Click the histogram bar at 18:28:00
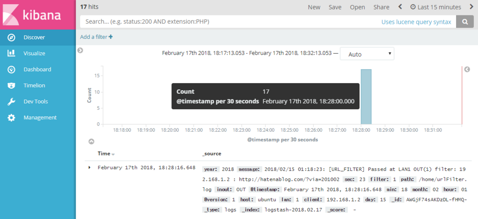478x219 pixels. click(366, 97)
